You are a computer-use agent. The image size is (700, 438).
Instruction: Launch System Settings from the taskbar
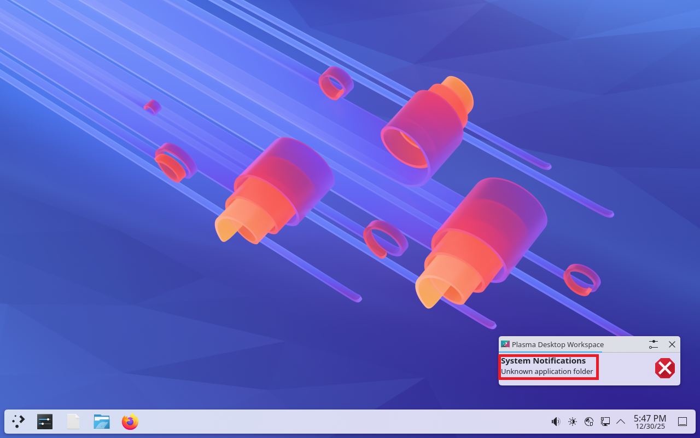[x=45, y=422]
